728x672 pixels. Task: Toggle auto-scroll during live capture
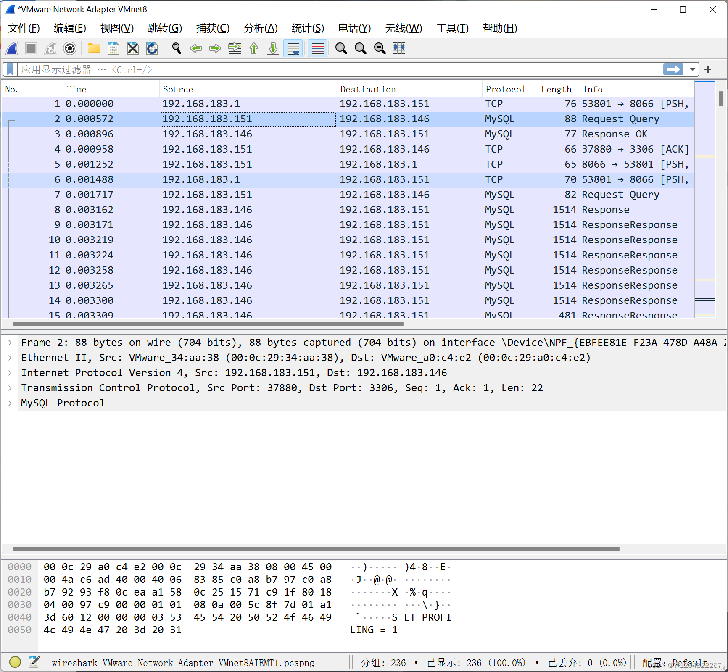293,48
